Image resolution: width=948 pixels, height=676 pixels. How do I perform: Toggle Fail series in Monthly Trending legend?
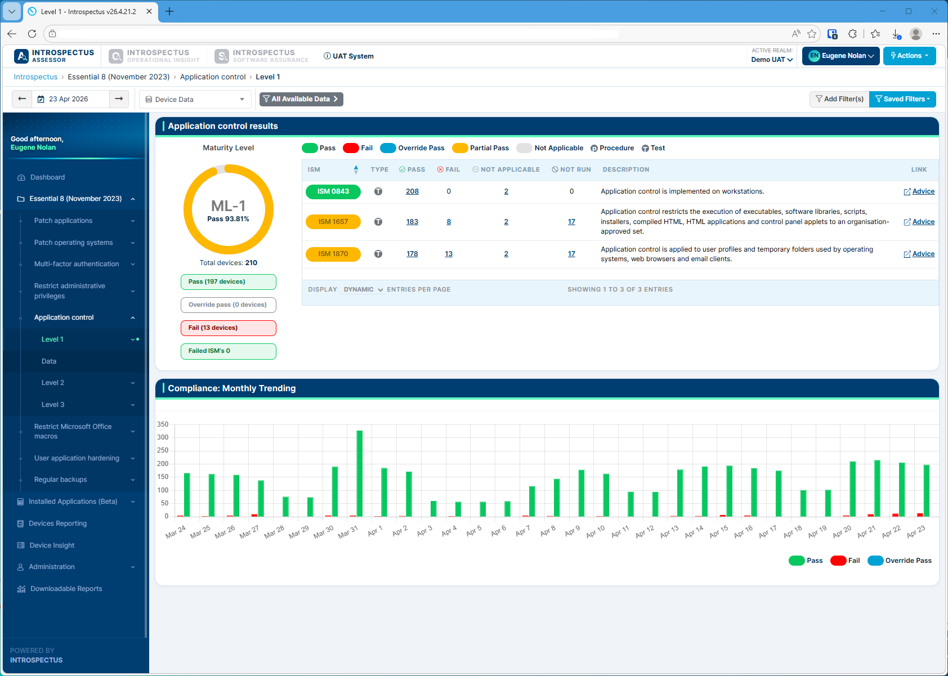point(845,561)
